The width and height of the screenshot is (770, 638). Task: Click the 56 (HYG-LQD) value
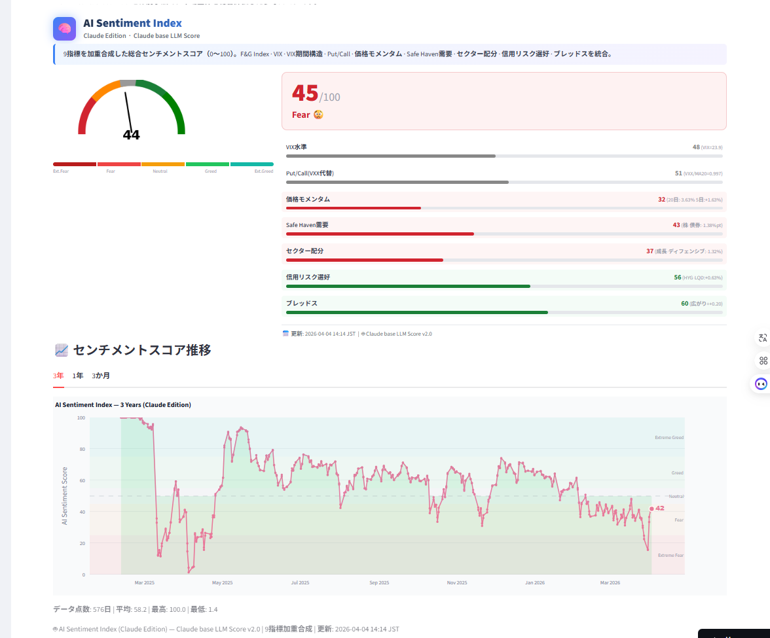click(x=698, y=277)
